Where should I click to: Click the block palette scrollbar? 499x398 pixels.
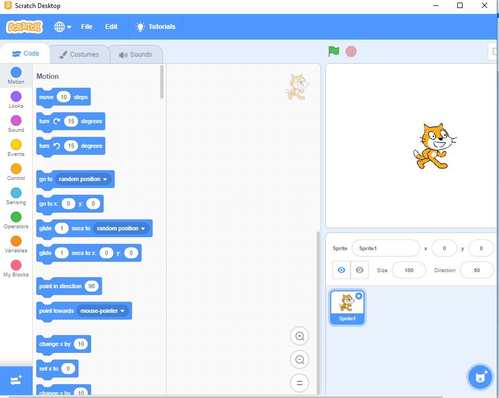[162, 82]
